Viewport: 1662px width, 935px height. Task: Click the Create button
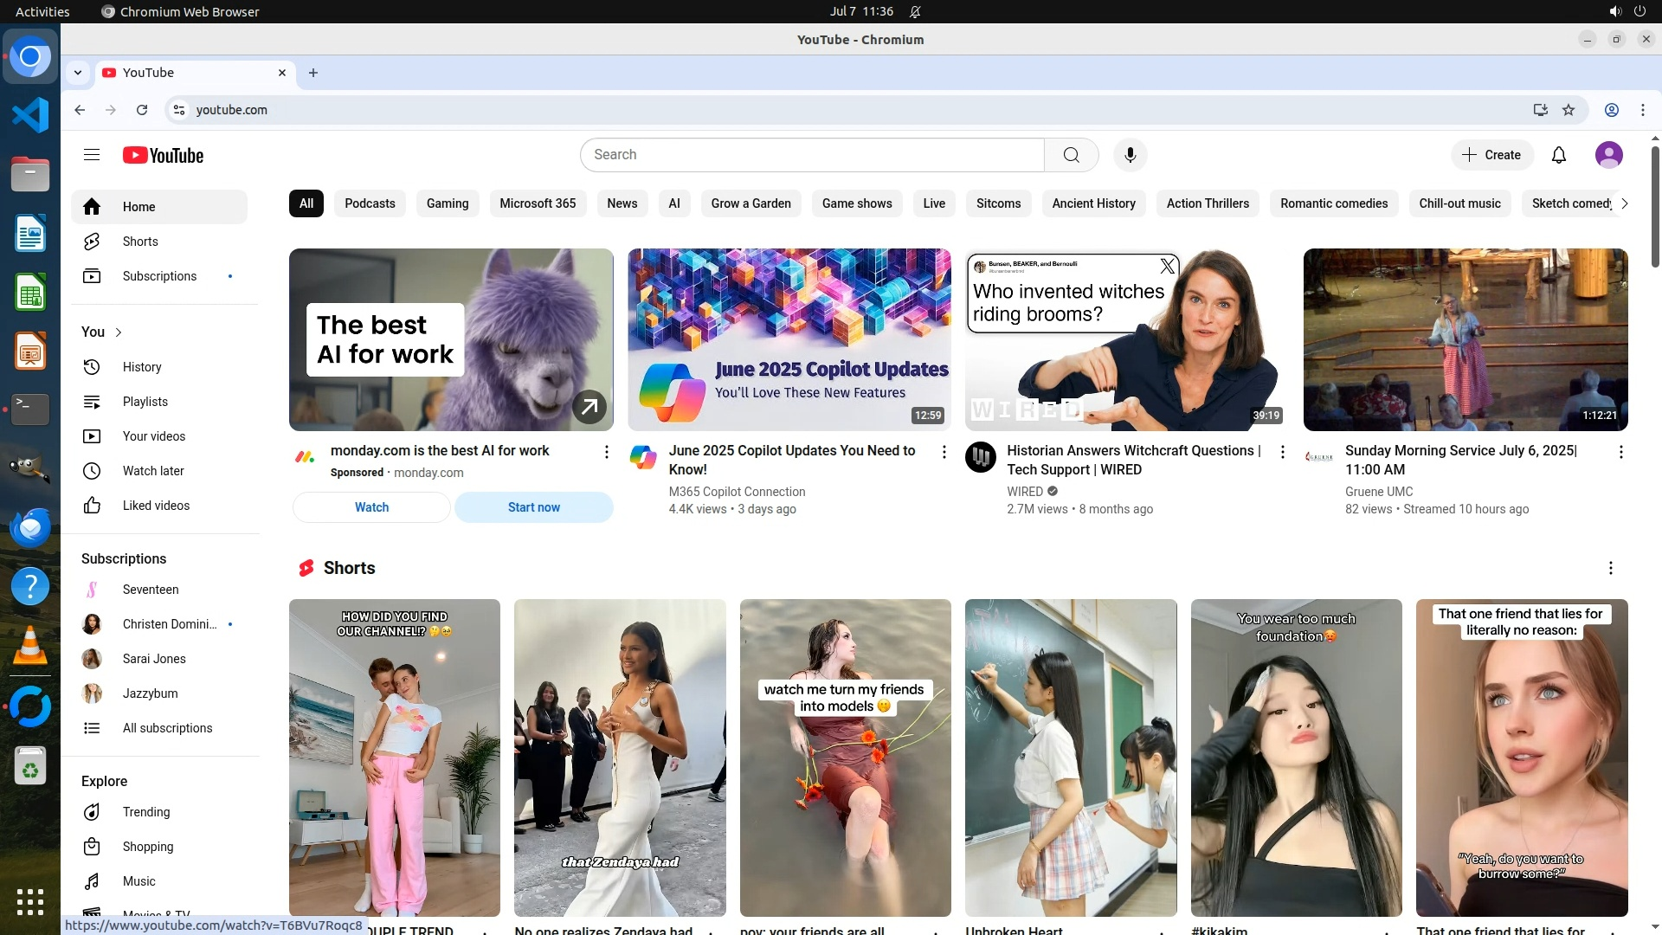1491,155
